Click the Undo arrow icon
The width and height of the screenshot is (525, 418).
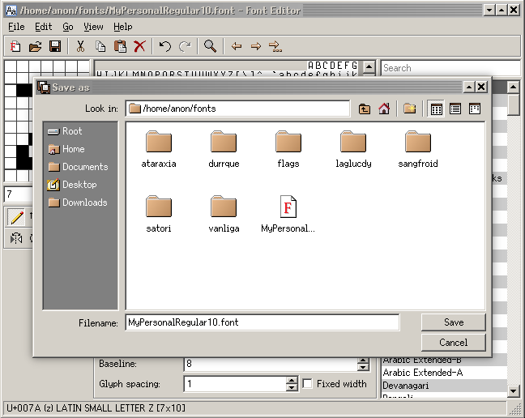[x=165, y=47]
